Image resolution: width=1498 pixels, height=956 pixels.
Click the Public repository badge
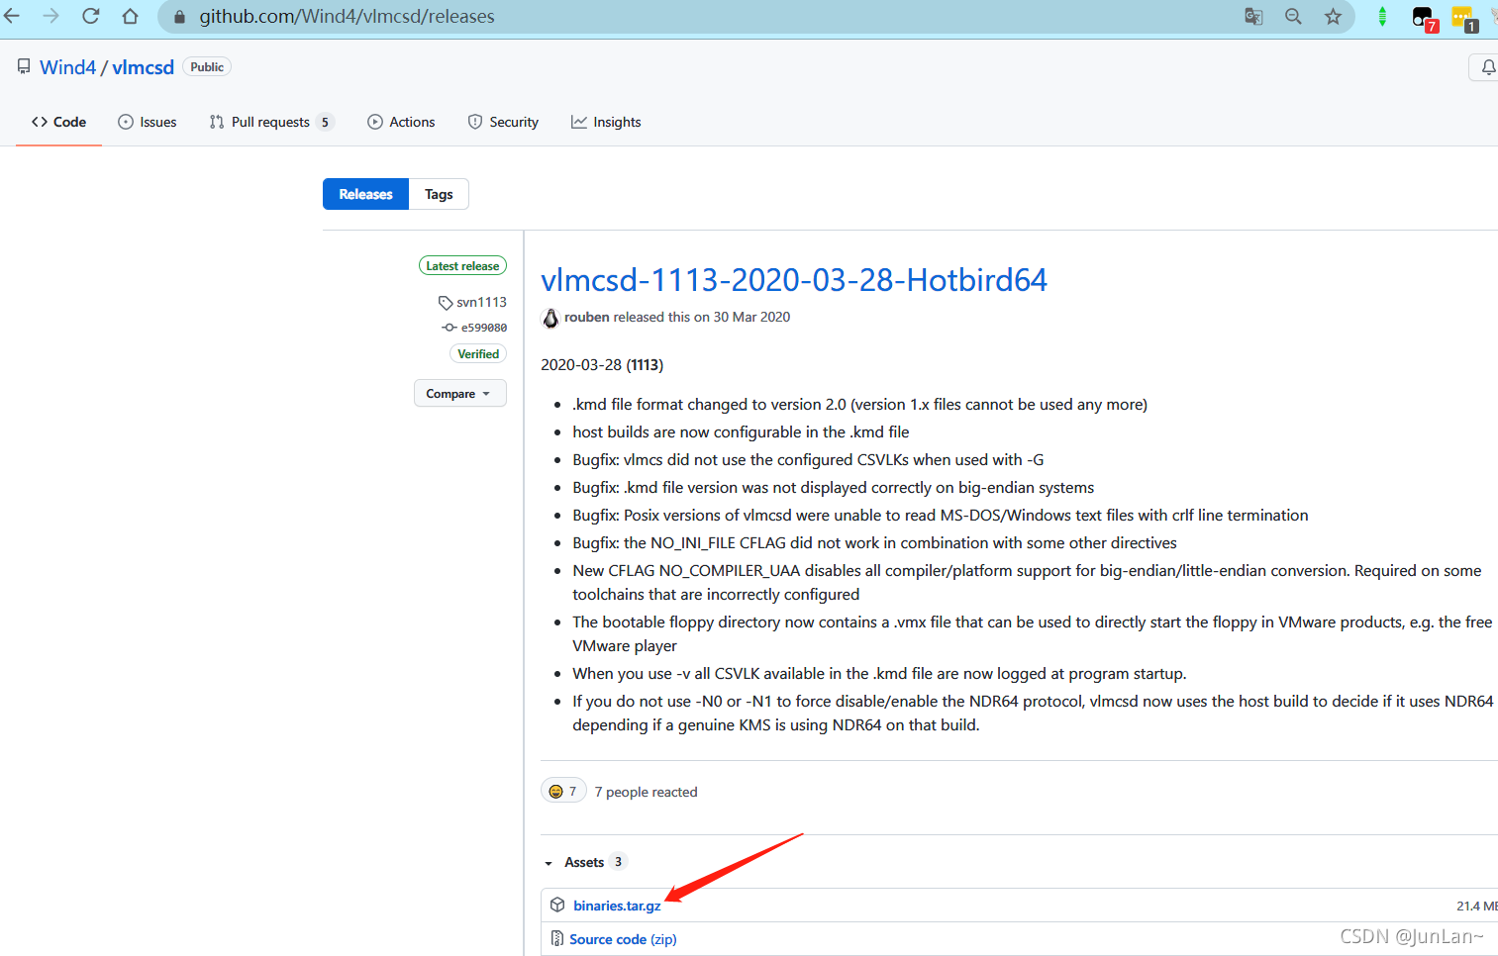click(x=207, y=66)
